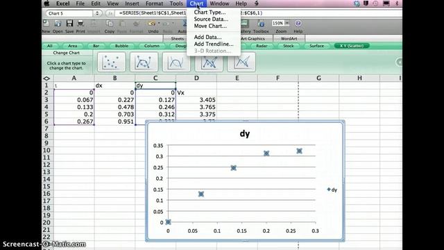Choose Source Data from Chart menu

(x=211, y=19)
